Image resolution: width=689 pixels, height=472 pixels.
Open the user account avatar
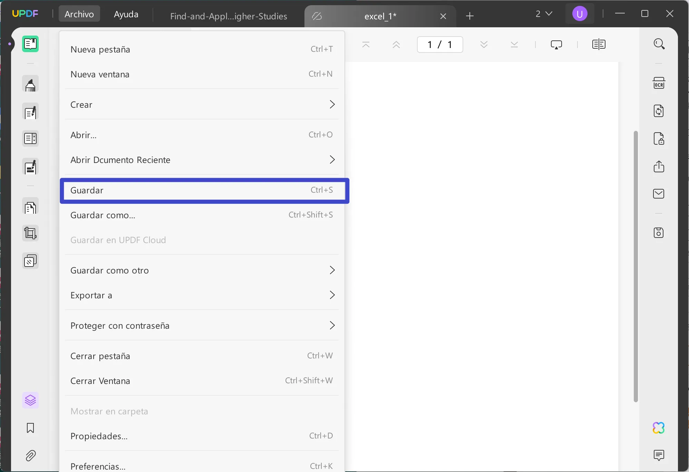pos(580,14)
